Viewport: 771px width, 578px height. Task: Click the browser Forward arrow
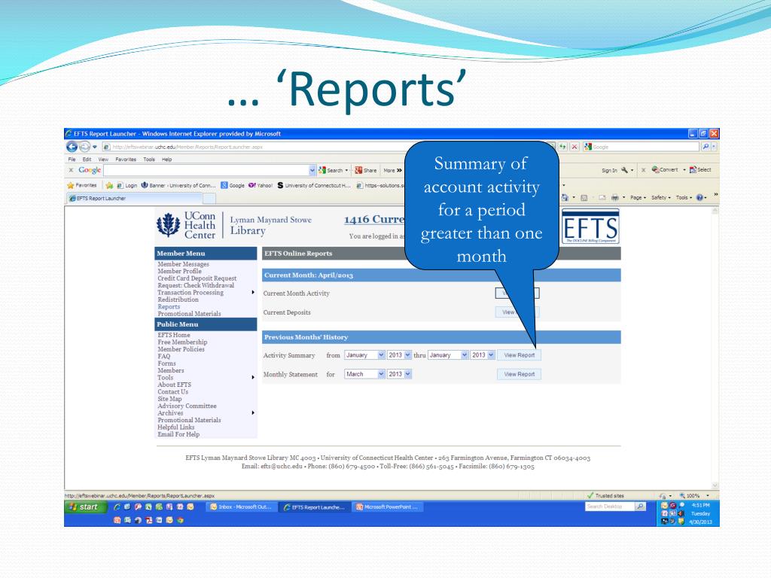click(84, 147)
